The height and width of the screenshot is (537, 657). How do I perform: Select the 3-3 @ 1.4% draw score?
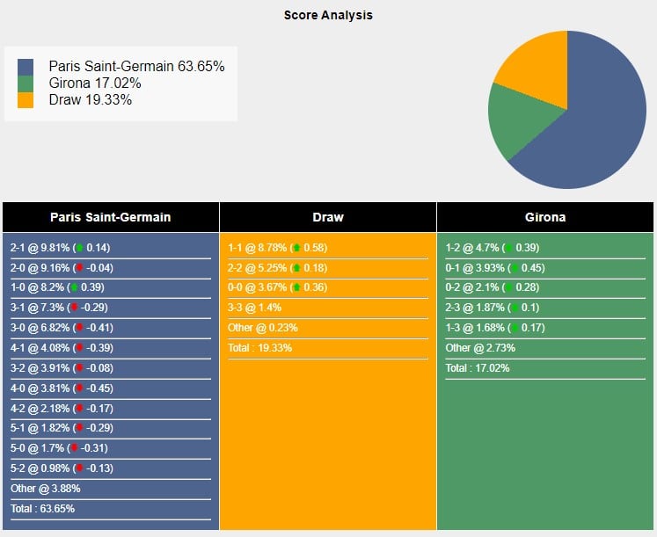254,308
